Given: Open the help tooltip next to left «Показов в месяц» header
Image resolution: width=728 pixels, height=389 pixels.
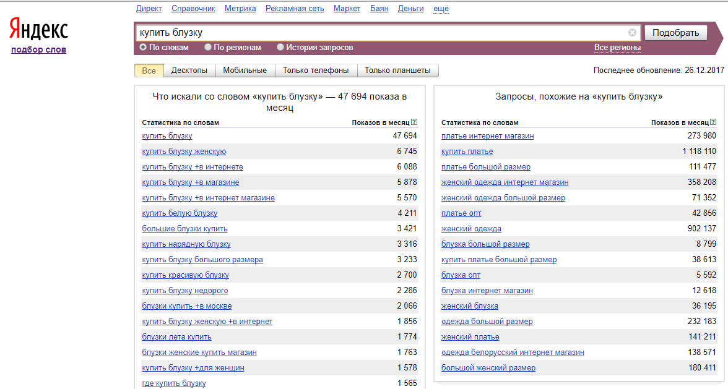Looking at the screenshot, I should (412, 121).
